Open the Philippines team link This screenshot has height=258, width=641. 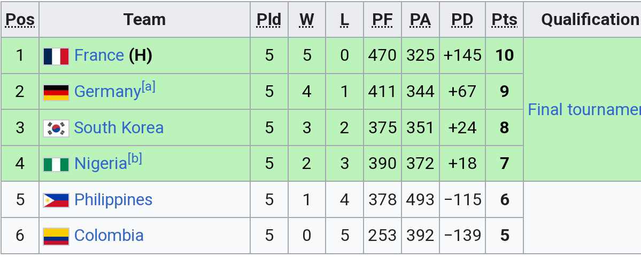point(113,199)
